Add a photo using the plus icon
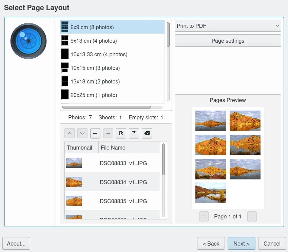This screenshot has width=288, height=252. coord(95,133)
